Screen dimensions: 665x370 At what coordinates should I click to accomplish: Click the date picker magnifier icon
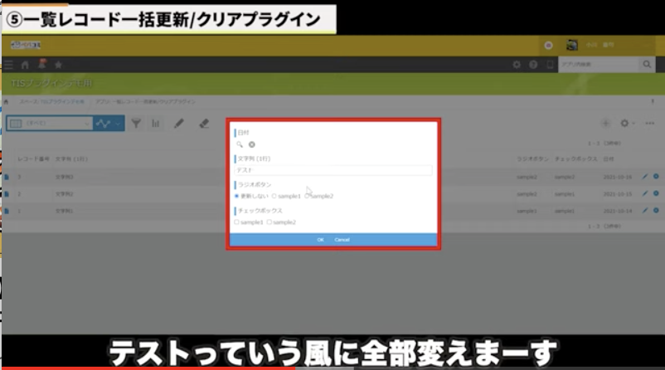pos(240,144)
